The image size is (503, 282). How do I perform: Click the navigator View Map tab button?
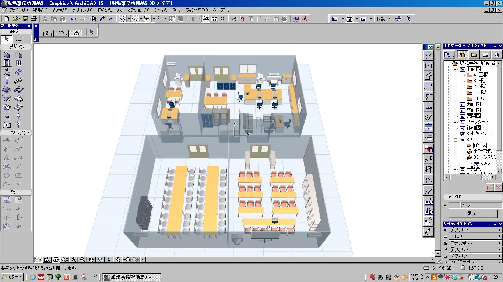(474, 55)
